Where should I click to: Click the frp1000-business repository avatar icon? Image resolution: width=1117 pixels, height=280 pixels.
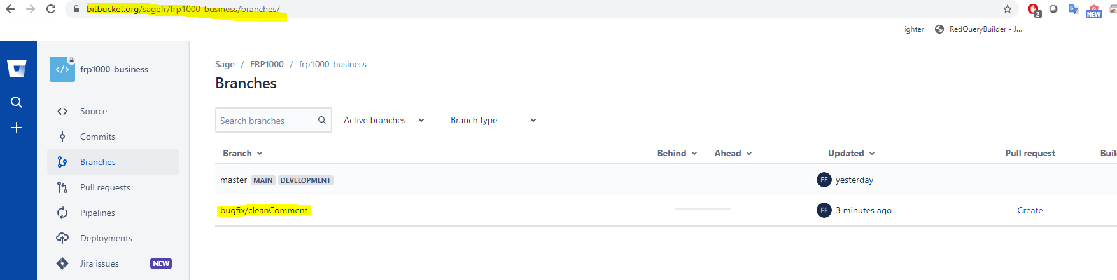click(62, 69)
